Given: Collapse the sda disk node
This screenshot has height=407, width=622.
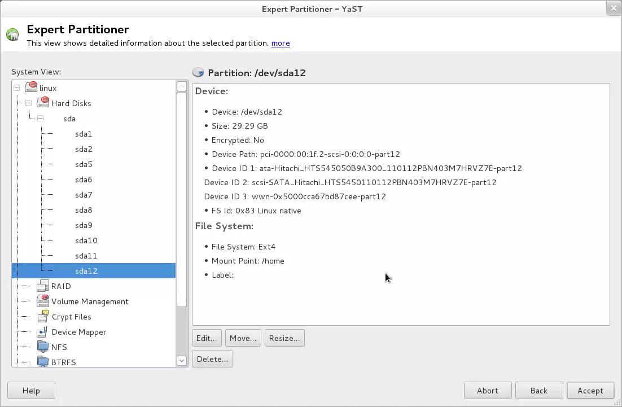Looking at the screenshot, I should click(40, 119).
